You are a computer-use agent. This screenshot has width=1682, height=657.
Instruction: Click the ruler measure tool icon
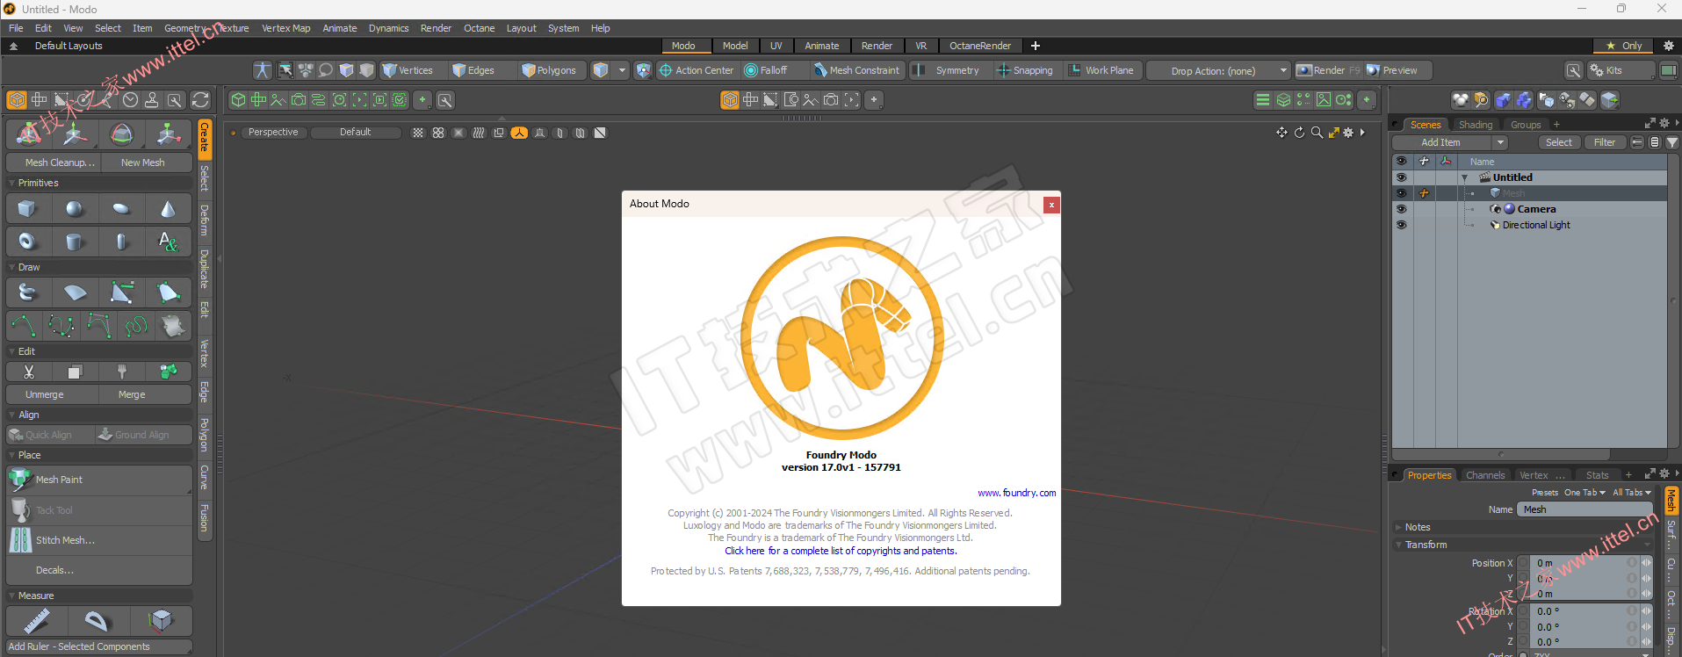point(36,621)
